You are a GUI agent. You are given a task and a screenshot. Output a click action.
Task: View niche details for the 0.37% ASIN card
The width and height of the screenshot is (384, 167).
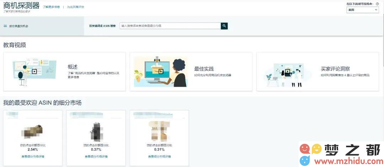click(x=96, y=156)
